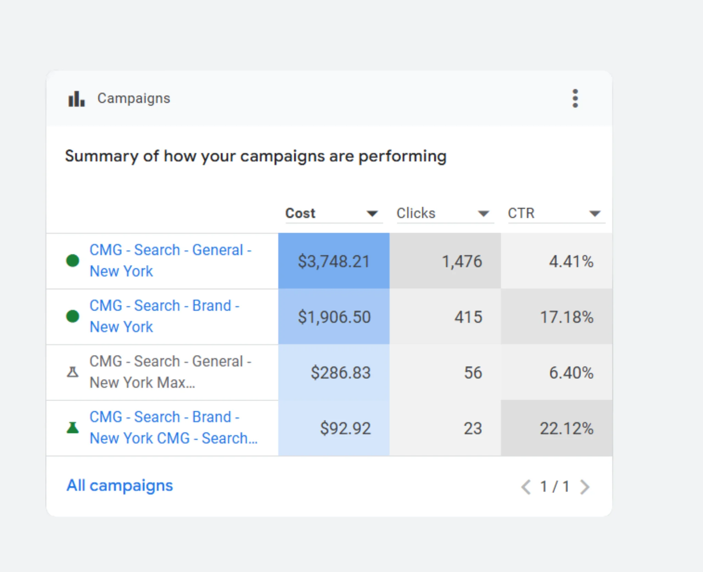703x572 pixels.
Task: Click the $3,748.21 cost cell
Action: (333, 261)
